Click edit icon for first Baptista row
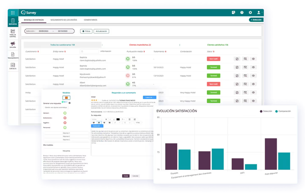 click(237, 59)
